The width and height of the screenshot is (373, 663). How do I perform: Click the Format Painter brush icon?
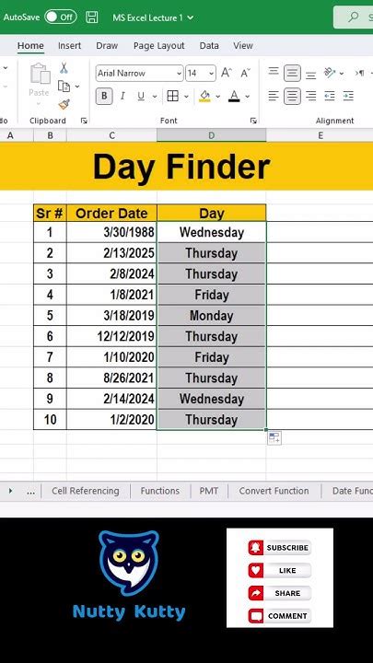click(64, 104)
